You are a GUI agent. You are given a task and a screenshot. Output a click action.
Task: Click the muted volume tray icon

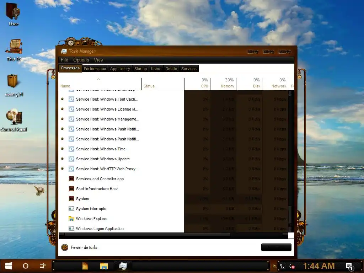pyautogui.click(x=291, y=266)
